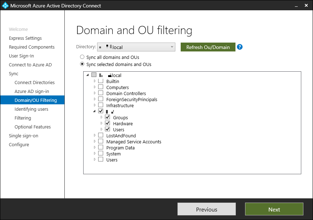313x220 pixels.
Task: Enable the Domain Controllers checkbox
Action: coord(101,93)
